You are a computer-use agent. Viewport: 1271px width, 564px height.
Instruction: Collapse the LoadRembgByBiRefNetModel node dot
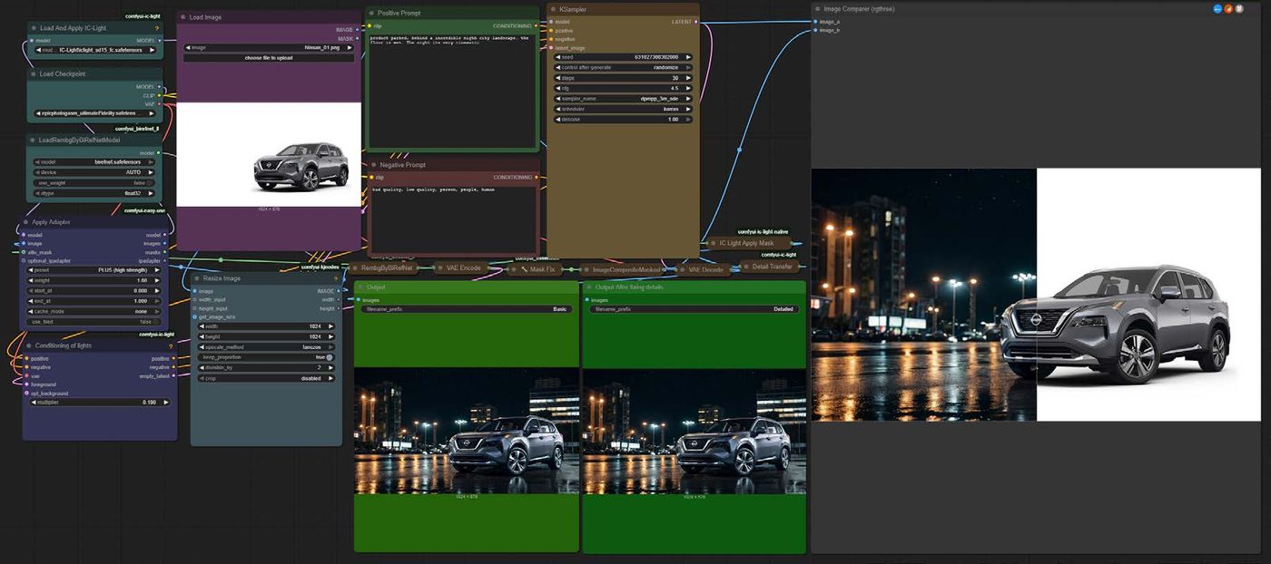click(34, 141)
